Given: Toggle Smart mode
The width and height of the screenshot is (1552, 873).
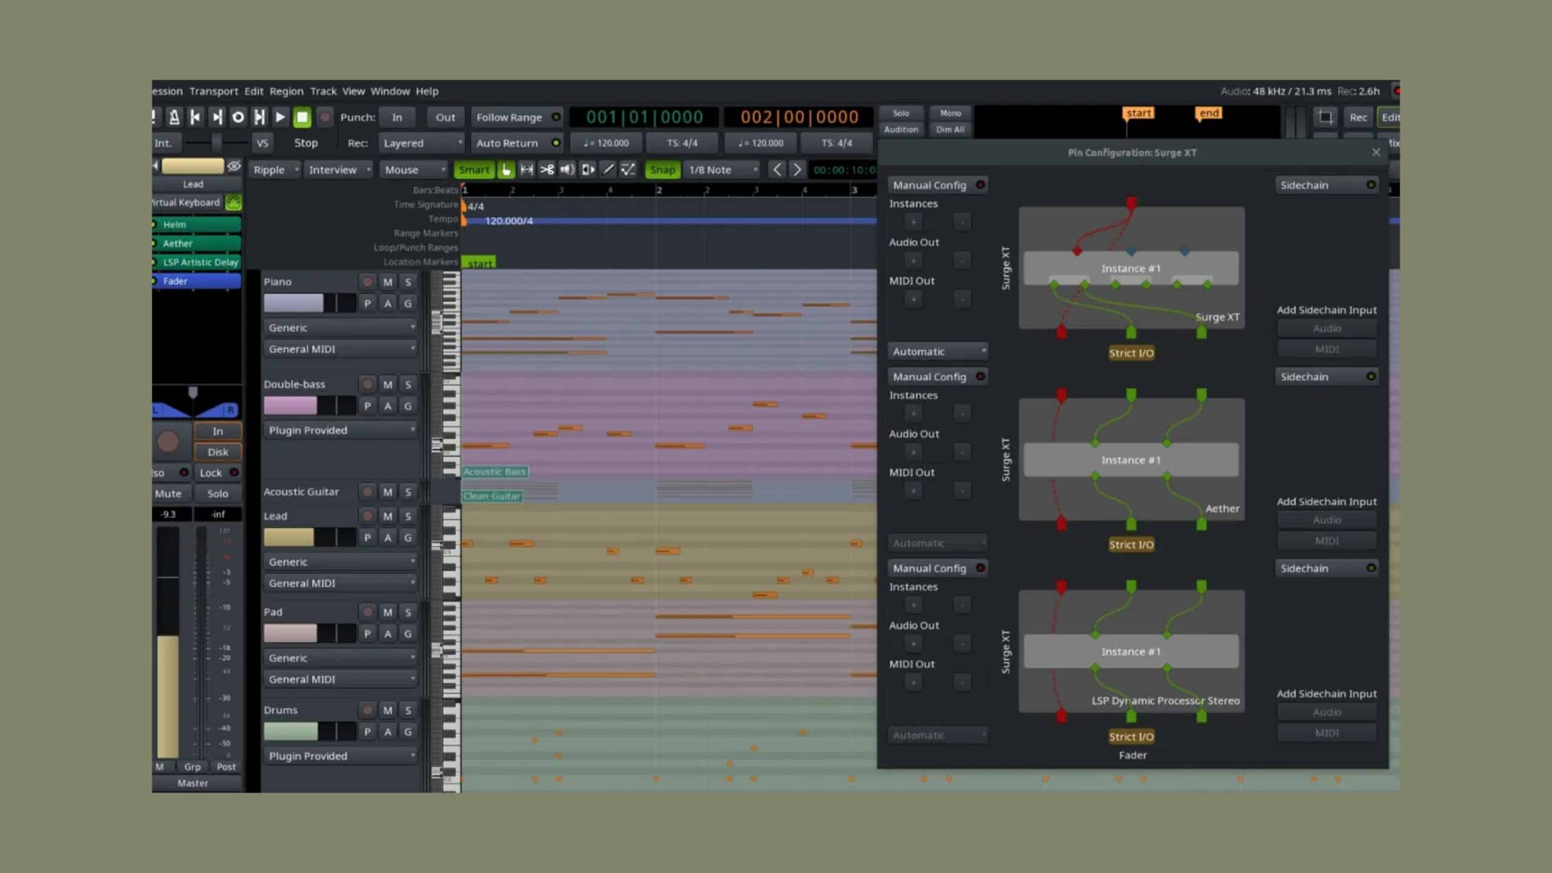Looking at the screenshot, I should (474, 170).
